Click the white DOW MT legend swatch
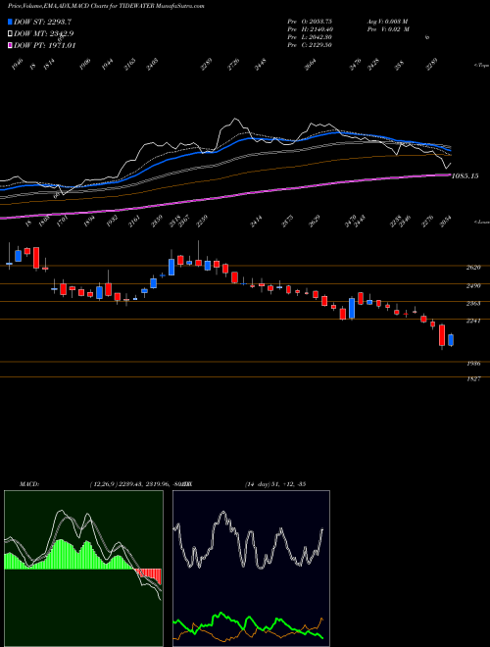490x647 pixels. pyautogui.click(x=10, y=33)
